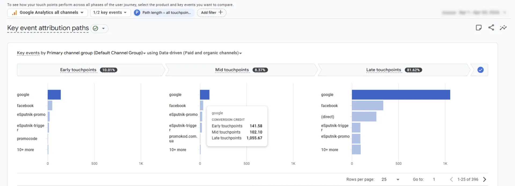This screenshot has width=515, height=186.
Task: Click the Add filter button
Action: [212, 13]
